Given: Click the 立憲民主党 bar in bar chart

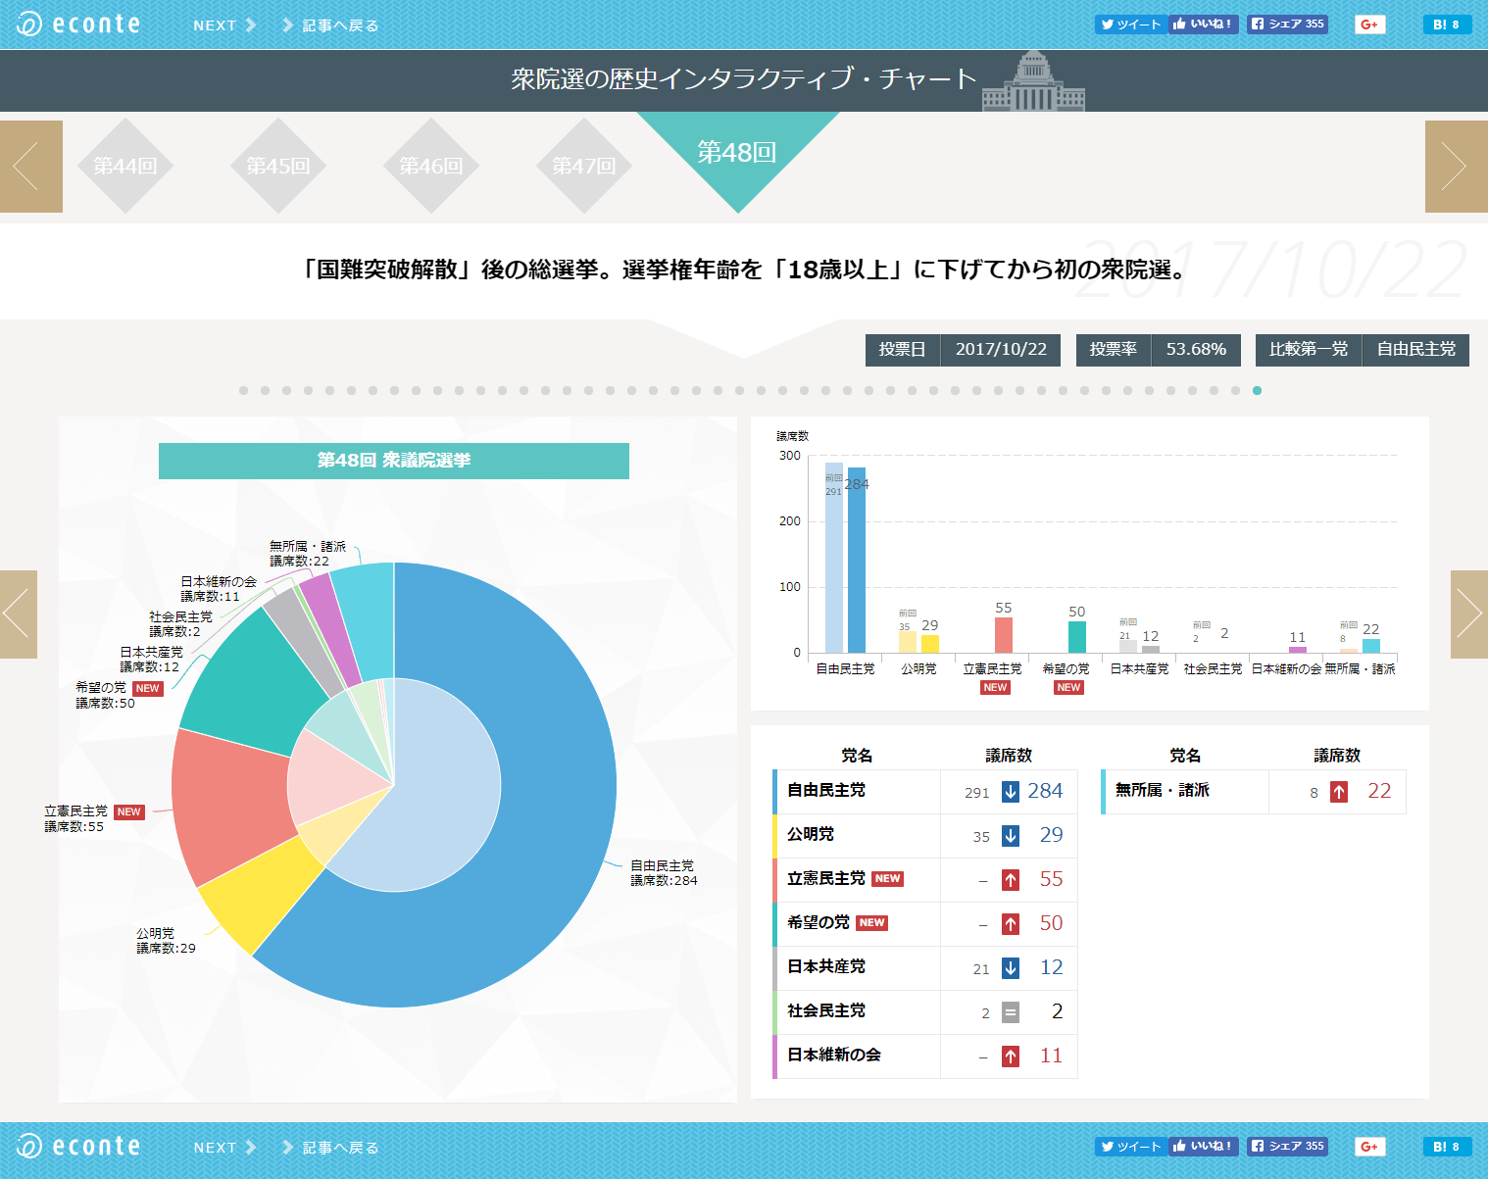Looking at the screenshot, I should (x=1004, y=635).
